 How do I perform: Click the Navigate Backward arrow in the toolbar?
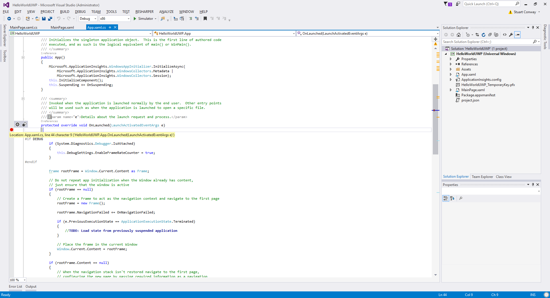9,19
